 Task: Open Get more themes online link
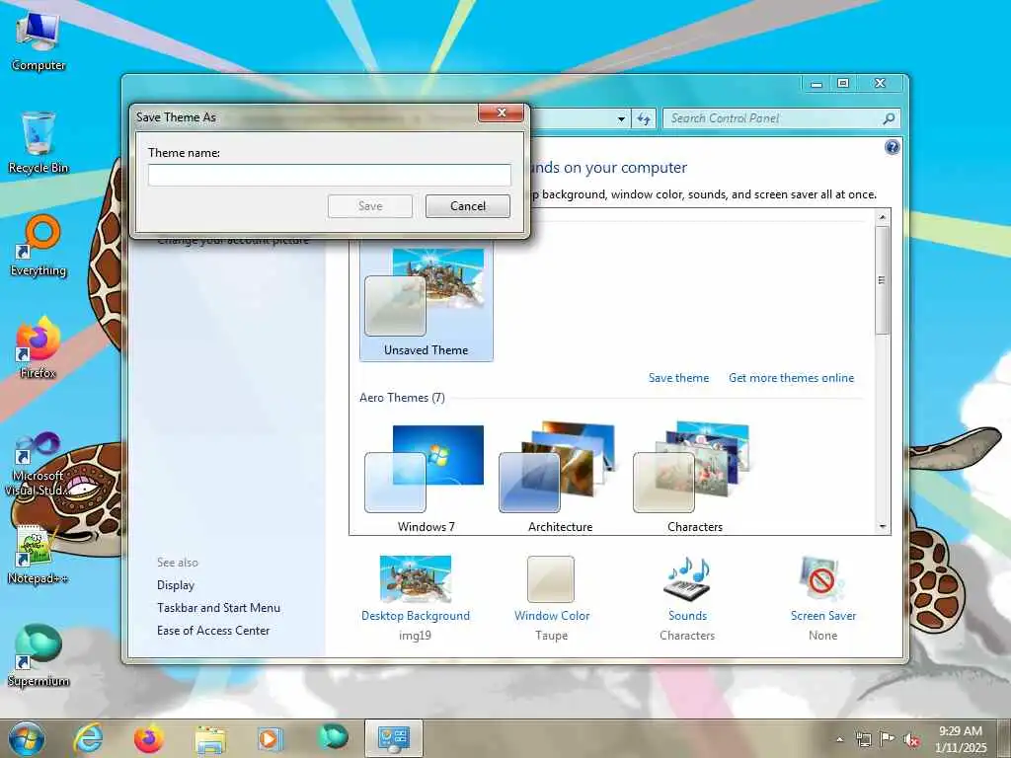click(791, 378)
